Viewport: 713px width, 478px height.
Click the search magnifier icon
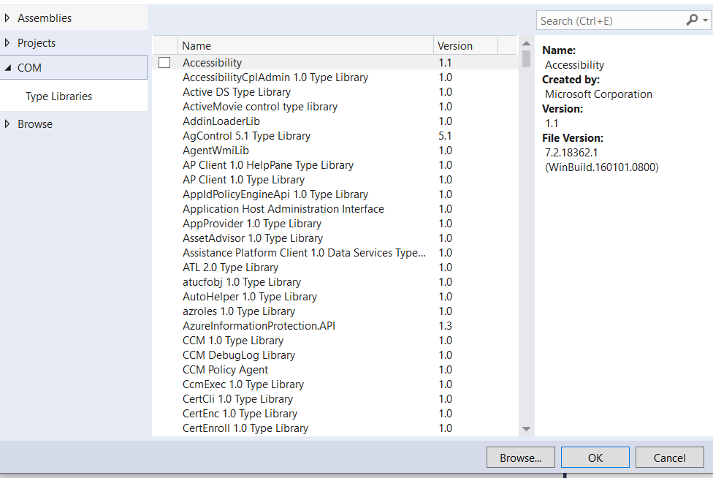[x=692, y=20]
